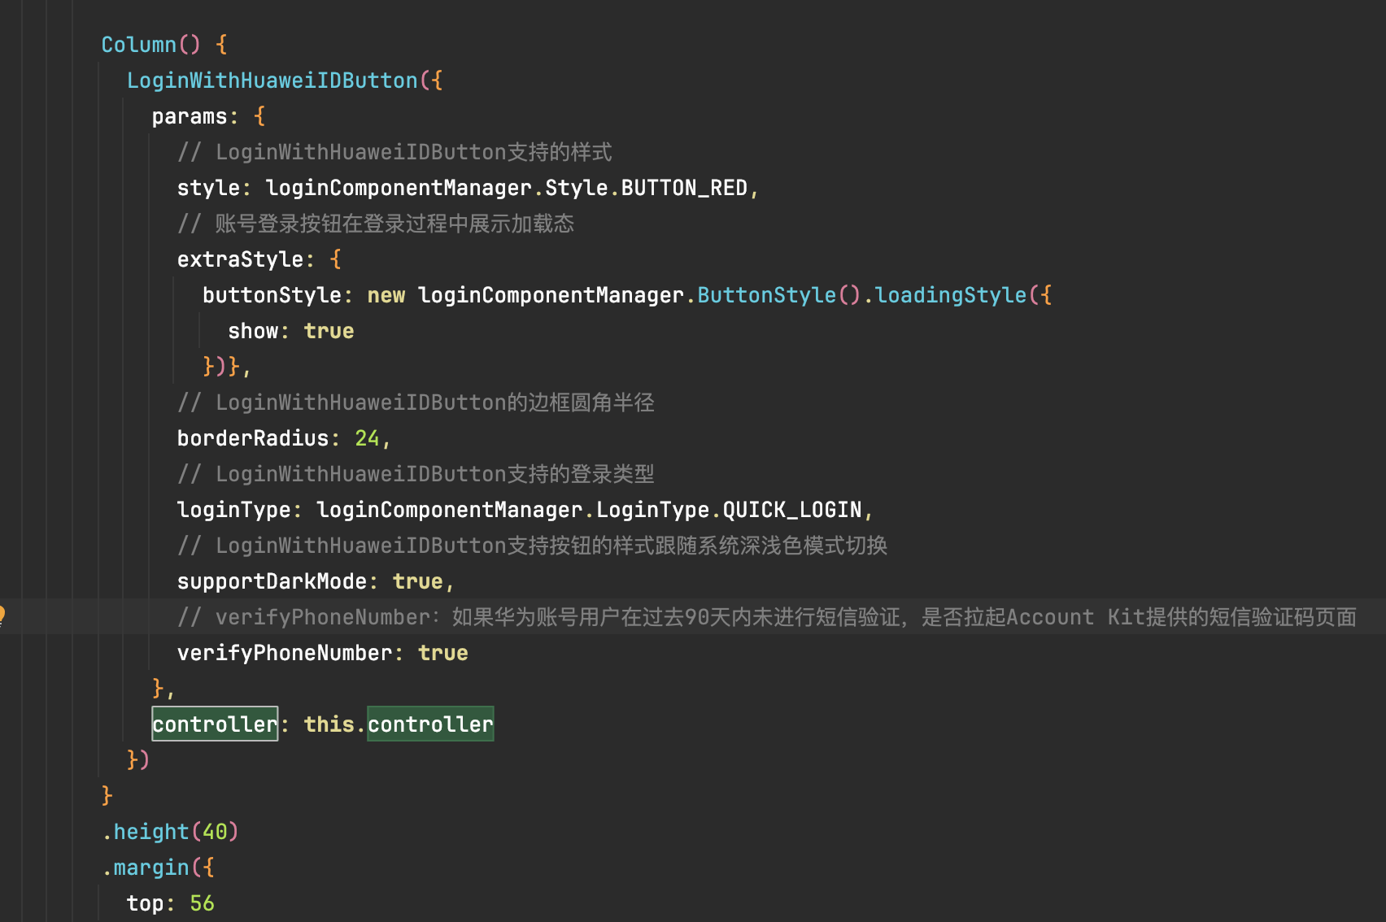This screenshot has height=922, width=1386.
Task: Click the extraStyle property name
Action: tap(240, 259)
